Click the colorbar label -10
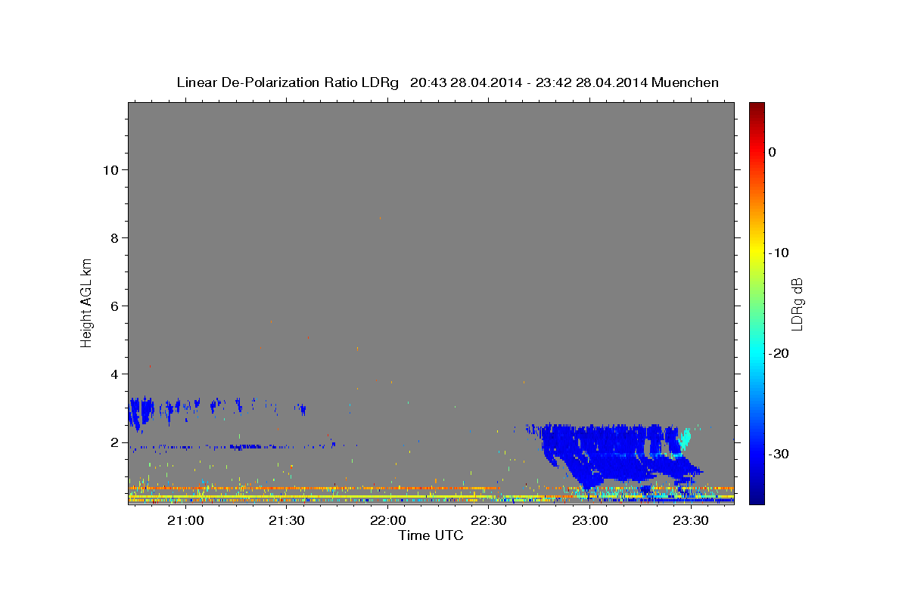Screen dimensions: 908x605 click(x=779, y=253)
